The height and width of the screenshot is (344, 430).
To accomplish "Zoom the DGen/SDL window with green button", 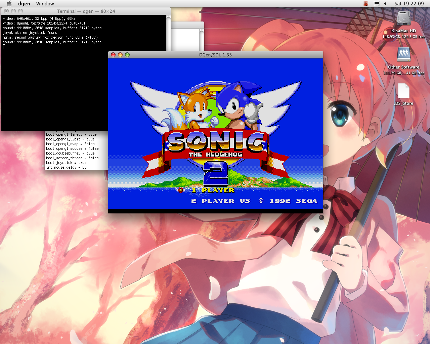I will point(127,55).
